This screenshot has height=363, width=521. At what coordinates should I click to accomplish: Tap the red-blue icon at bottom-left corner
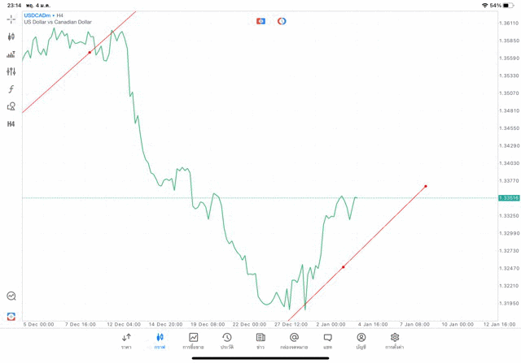11,316
